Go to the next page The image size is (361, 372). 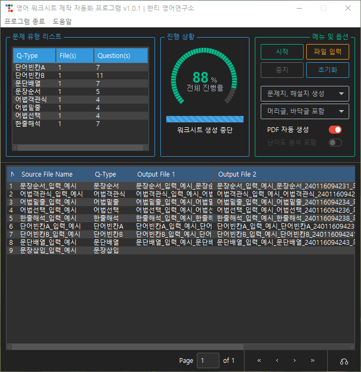tap(294, 360)
